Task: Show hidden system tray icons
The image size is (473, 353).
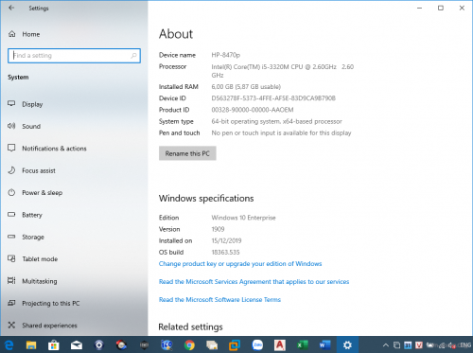Action: coord(386,345)
